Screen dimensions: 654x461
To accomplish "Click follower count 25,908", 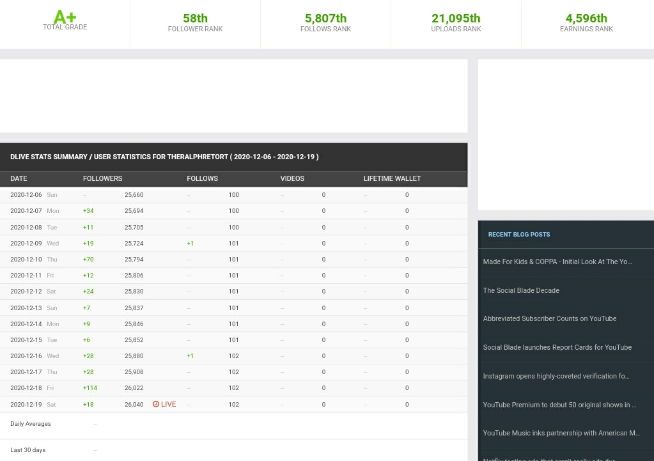I will pyautogui.click(x=134, y=371).
